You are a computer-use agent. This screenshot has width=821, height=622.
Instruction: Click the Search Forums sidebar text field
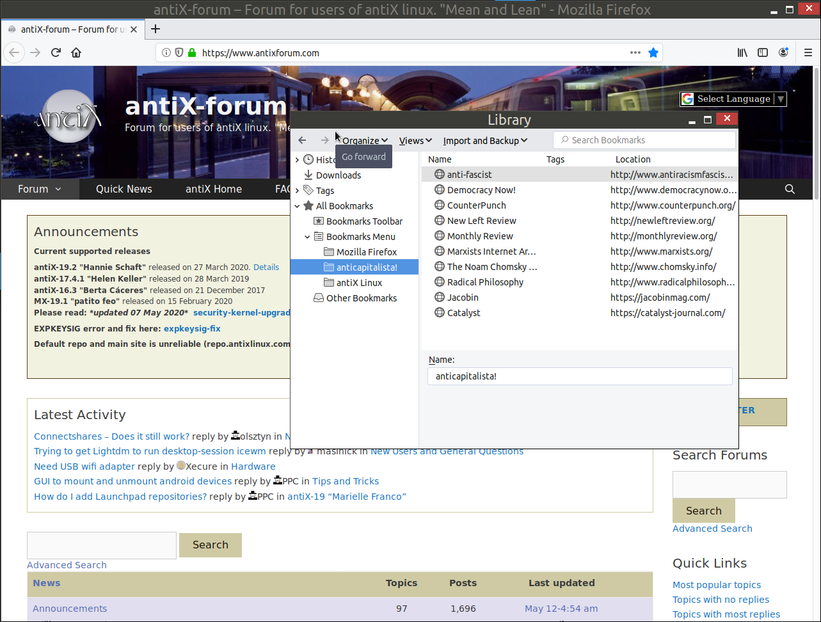(729, 484)
